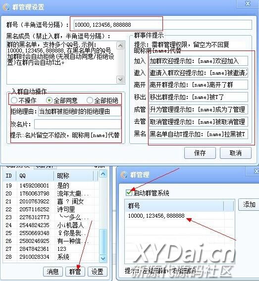Viewport: 259px width, 281px height.
Task: Save the group management settings
Action: (x=200, y=153)
